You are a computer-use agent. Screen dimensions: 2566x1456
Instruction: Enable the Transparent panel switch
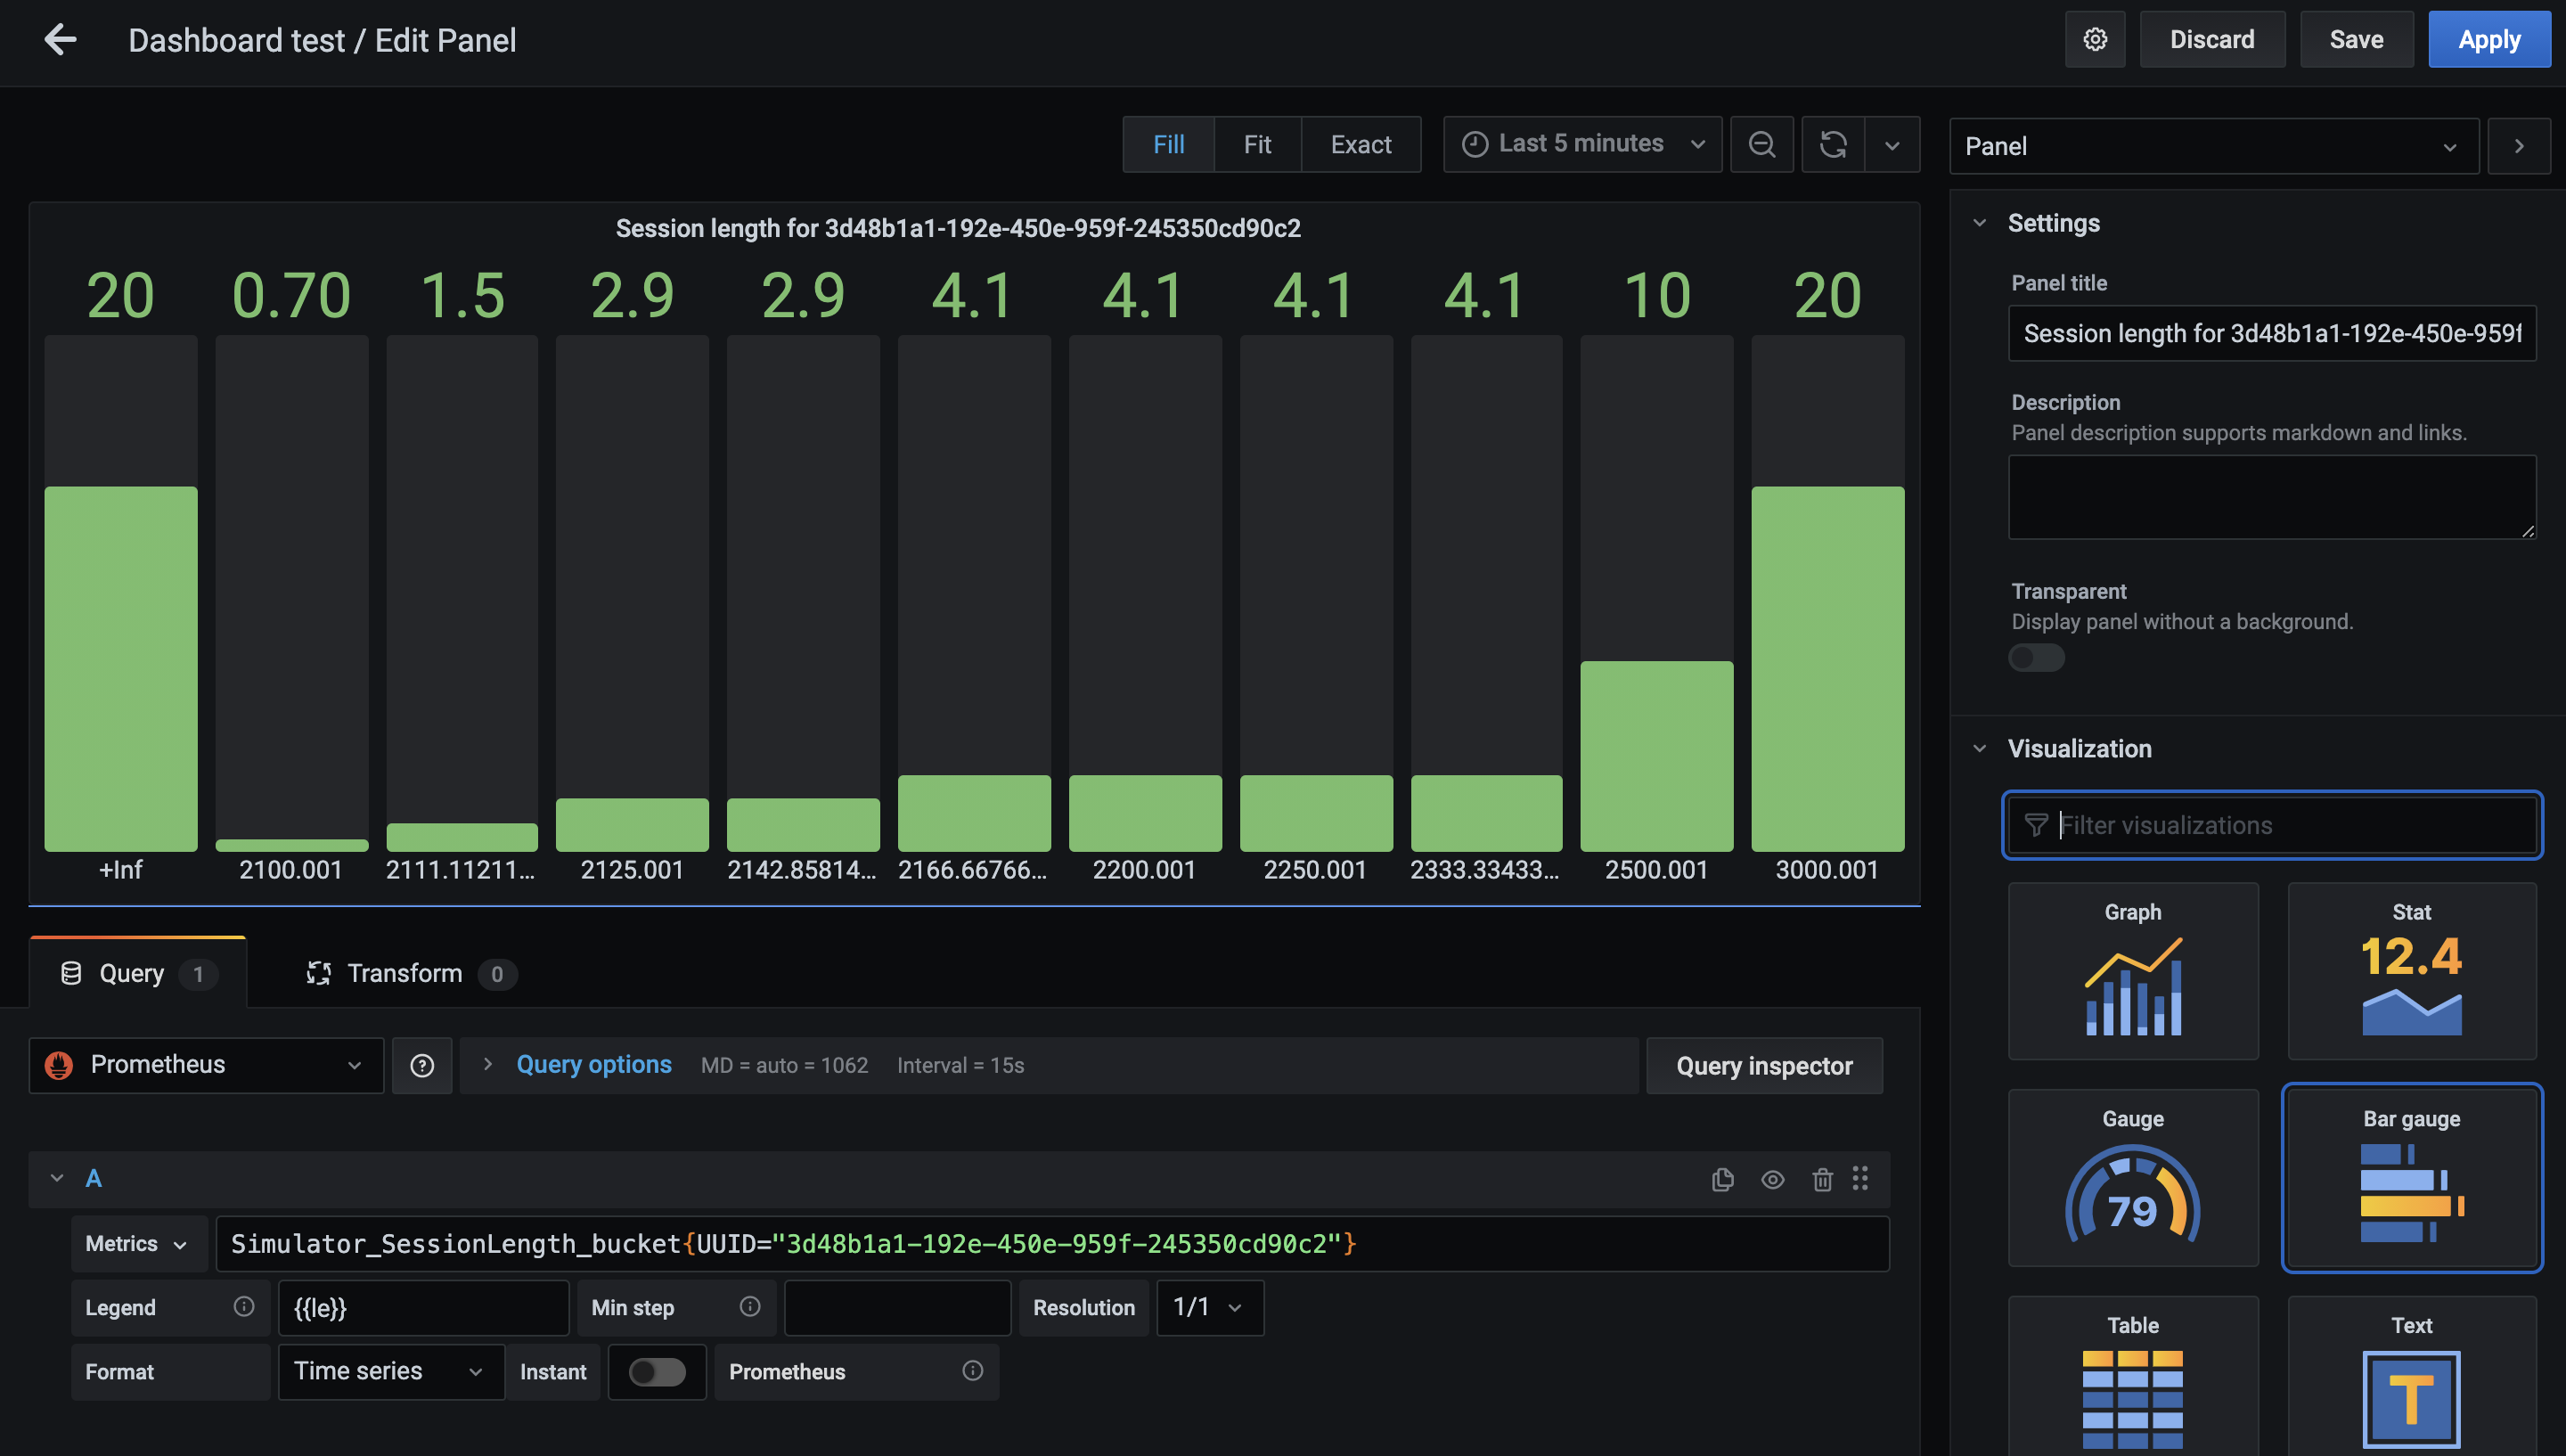2035,657
